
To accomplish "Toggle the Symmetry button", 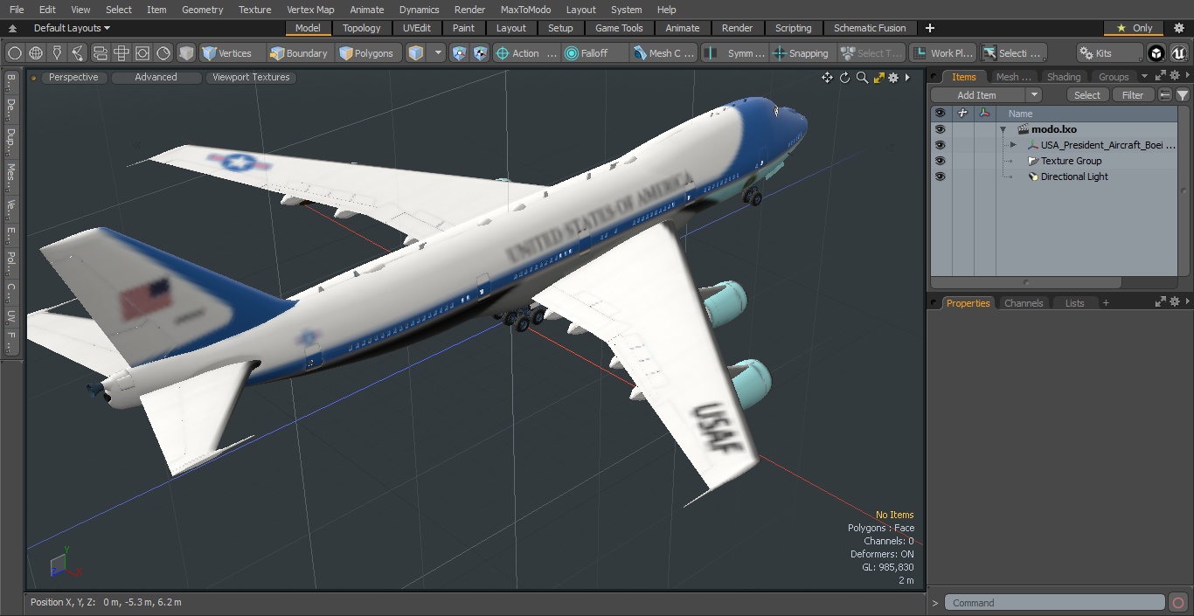I will [736, 53].
